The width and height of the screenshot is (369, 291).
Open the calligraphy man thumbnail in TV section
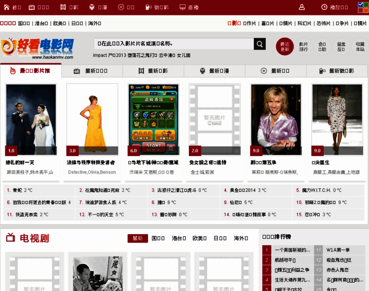[98, 274]
